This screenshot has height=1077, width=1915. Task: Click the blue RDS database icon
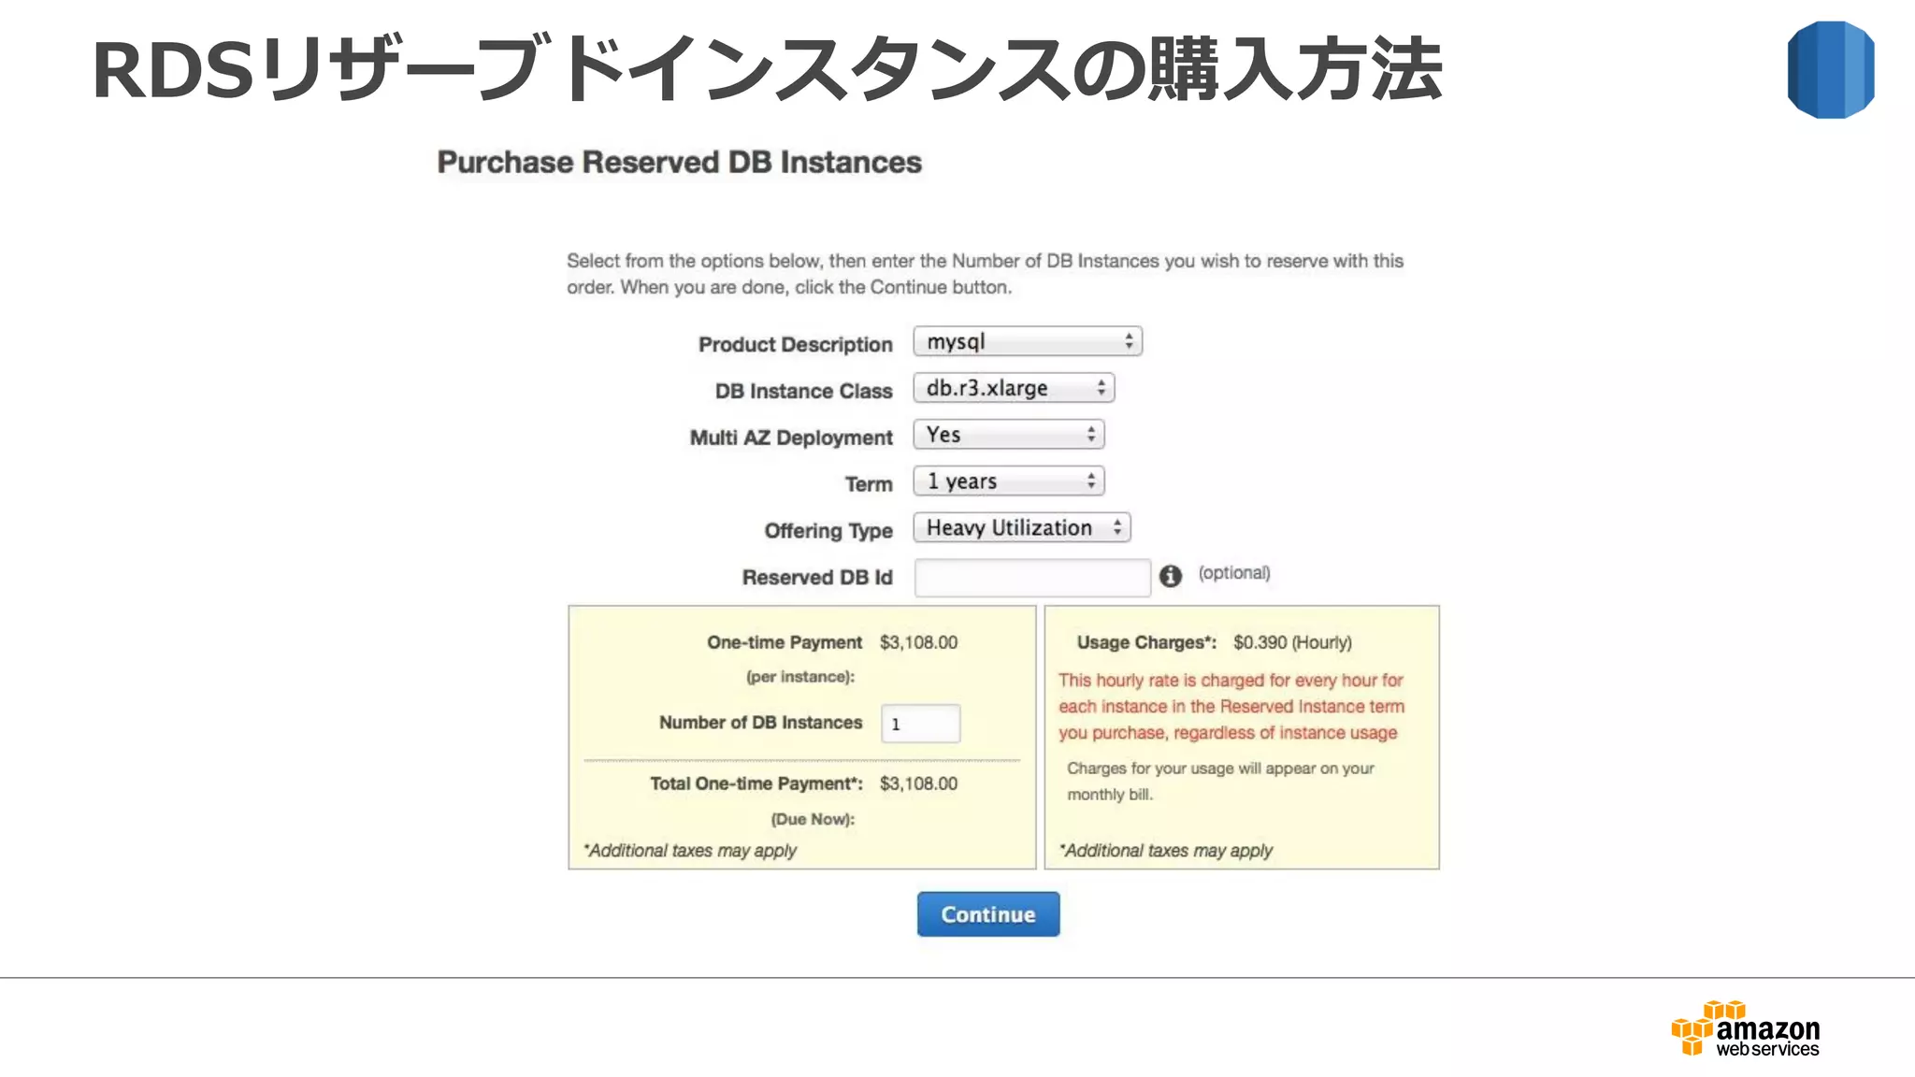(x=1831, y=70)
